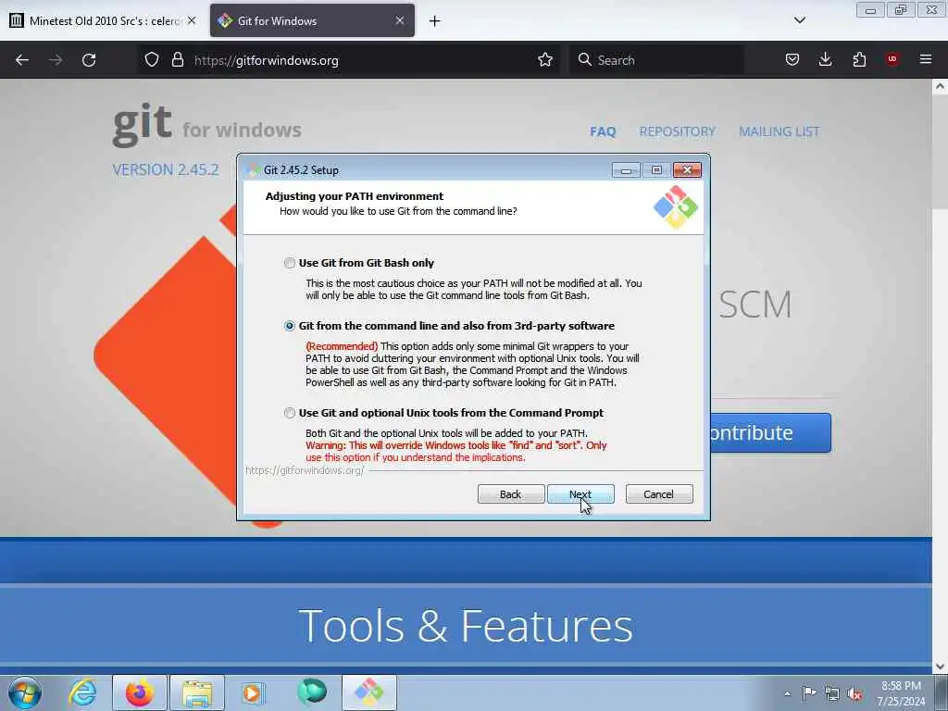Screen dimensions: 948x711
Task: Reload the current page
Action: [89, 60]
